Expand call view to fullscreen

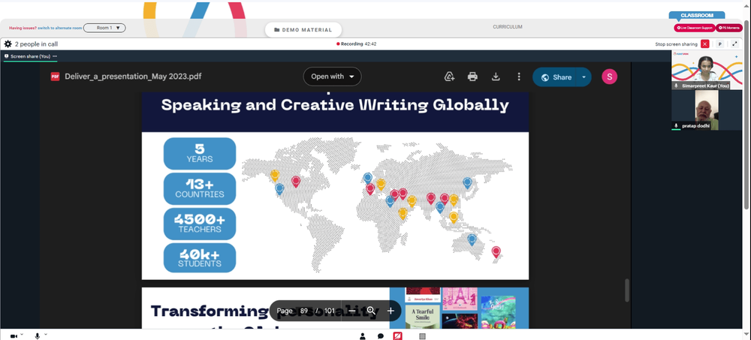tap(734, 44)
